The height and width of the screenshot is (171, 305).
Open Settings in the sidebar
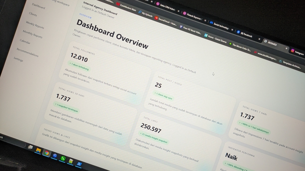click(18, 59)
